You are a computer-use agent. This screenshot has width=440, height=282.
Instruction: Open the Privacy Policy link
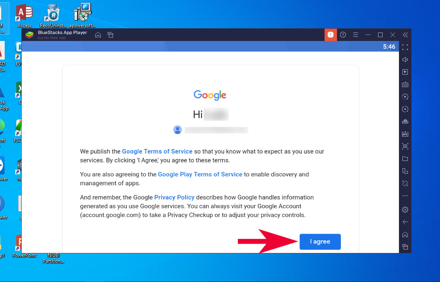tap(174, 197)
